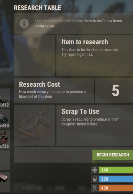The height and width of the screenshot is (194, 133).
Task: Click the scrap pile icon slot
Action: coord(34,125)
